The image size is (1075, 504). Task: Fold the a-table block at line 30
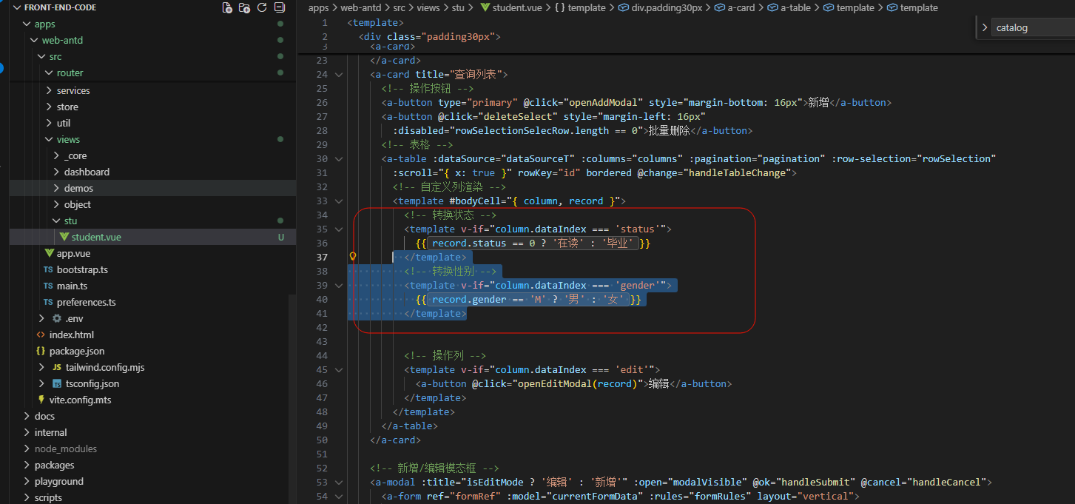click(x=339, y=158)
